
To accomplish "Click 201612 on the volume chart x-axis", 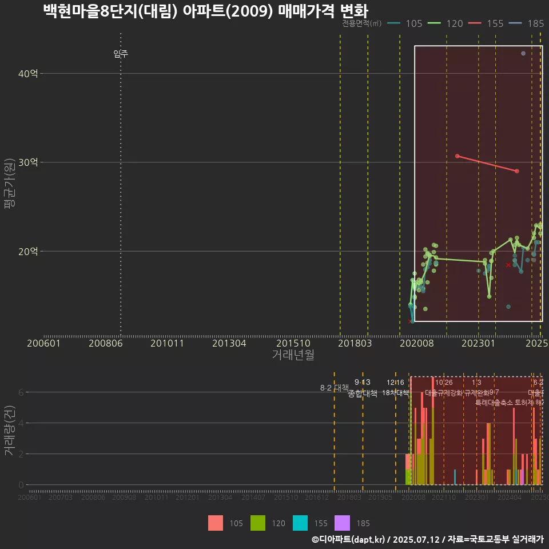I will [317, 497].
